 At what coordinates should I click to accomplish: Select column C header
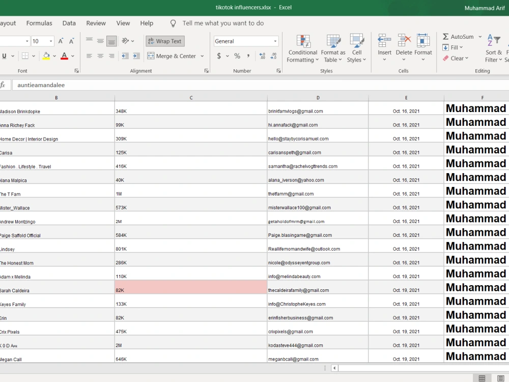point(191,97)
